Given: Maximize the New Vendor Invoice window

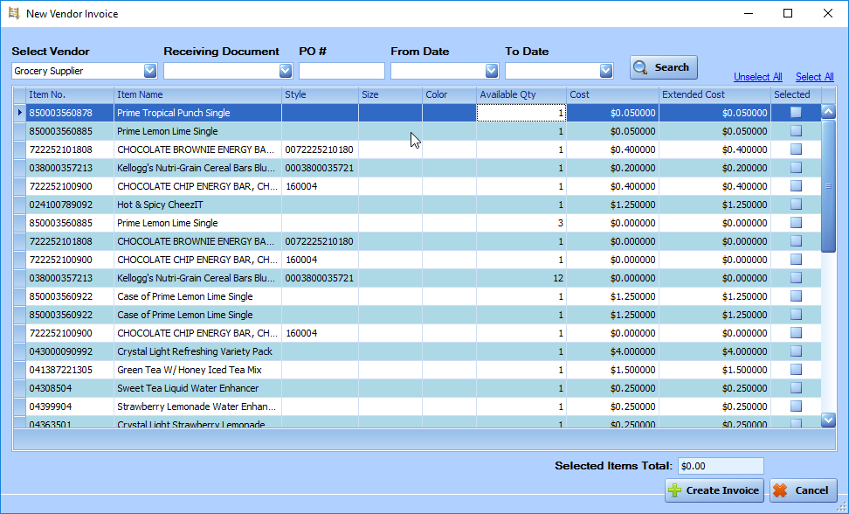Looking at the screenshot, I should tap(788, 13).
